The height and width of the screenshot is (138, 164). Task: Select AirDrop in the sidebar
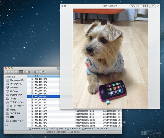tap(14, 91)
